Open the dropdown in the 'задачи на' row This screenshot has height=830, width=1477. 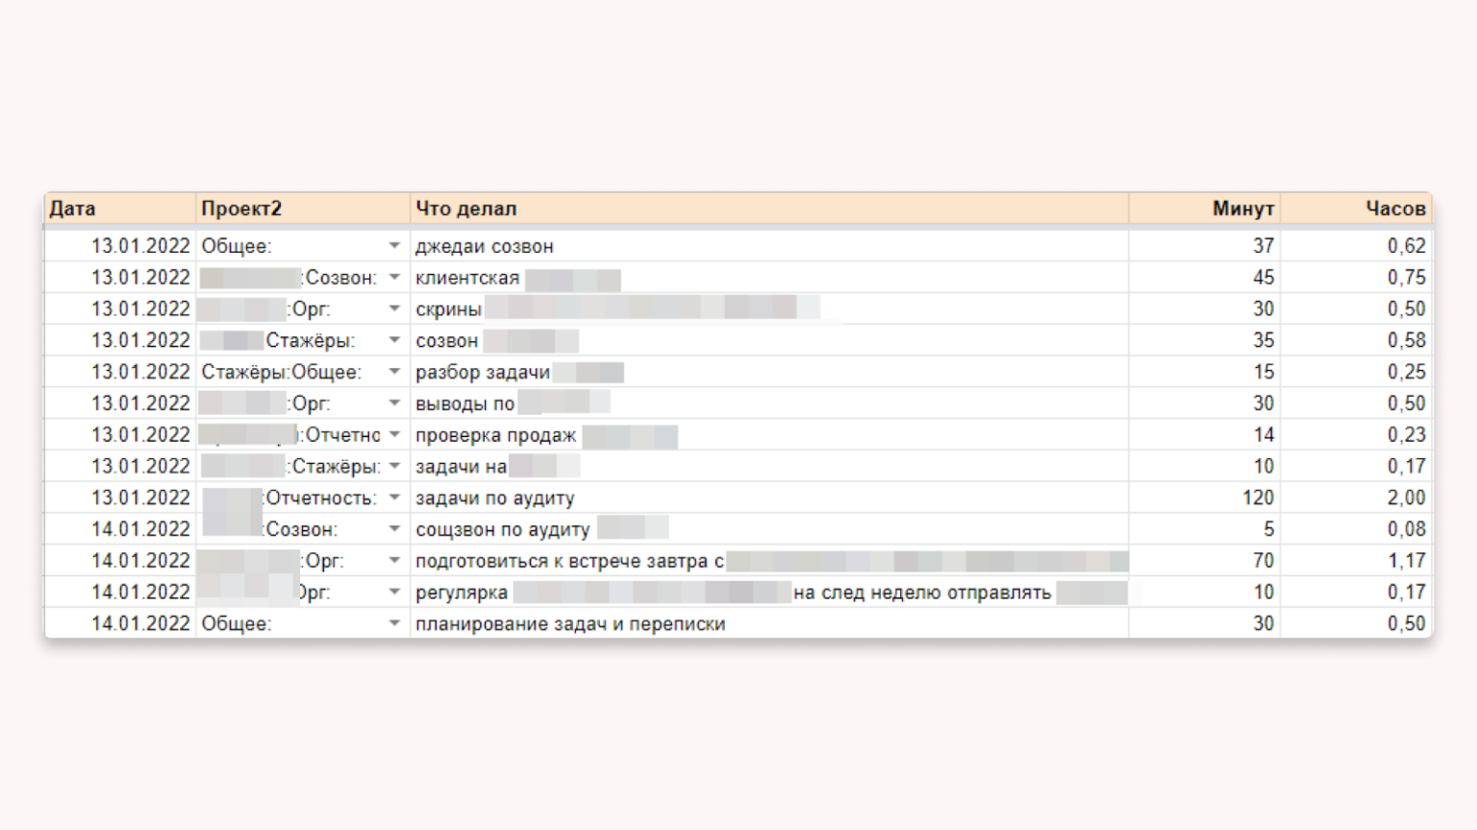394,466
